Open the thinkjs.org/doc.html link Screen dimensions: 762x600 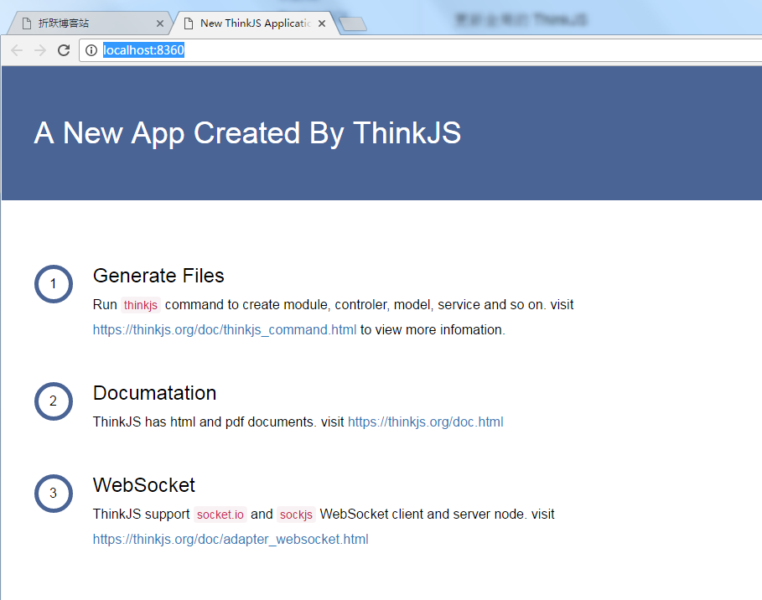coord(426,422)
